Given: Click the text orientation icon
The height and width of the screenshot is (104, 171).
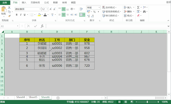Looking at the screenshot, I should tap(72, 9).
